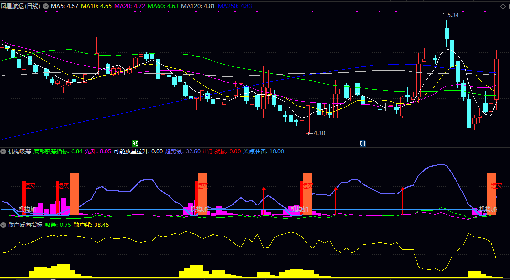Screen dimensions: 510x280
Task: Expand the 机构吸筹 indicator panel menu
Action: [3, 151]
